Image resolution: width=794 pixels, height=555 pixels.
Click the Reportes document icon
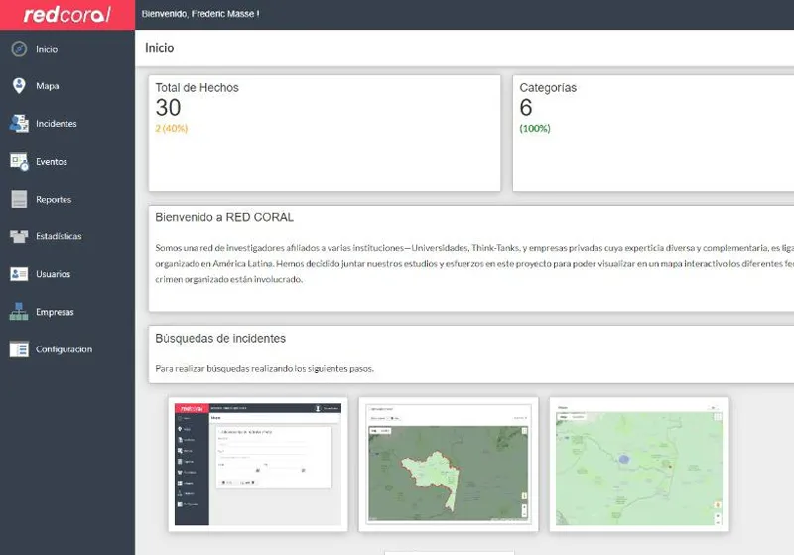click(19, 200)
